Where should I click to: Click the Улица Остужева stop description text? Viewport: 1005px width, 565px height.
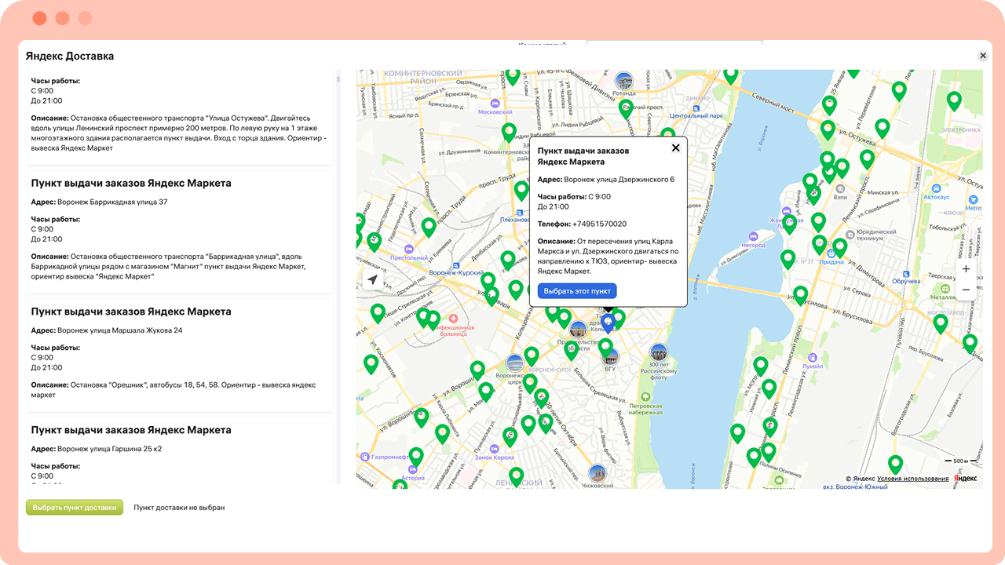click(x=179, y=133)
